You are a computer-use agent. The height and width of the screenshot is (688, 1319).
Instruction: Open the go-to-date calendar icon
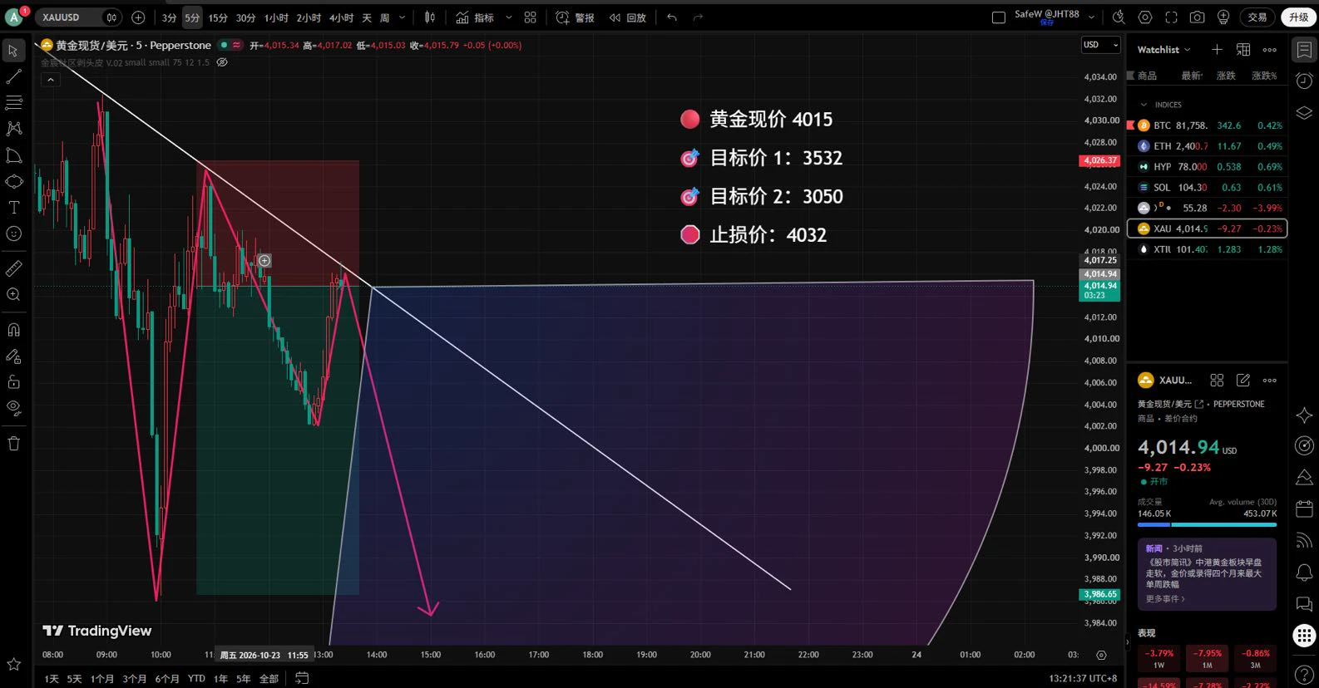pos(302,678)
